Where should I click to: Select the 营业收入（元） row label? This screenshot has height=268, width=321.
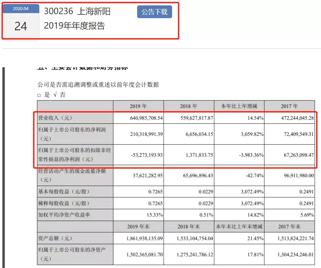[x=55, y=118]
